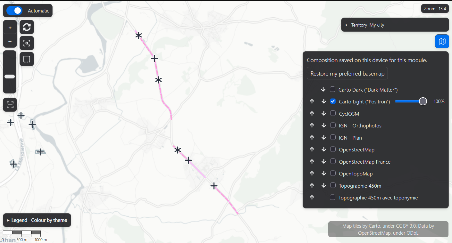Click the OpenStreetMap checkbox
This screenshot has height=243, width=452.
pyautogui.click(x=333, y=149)
